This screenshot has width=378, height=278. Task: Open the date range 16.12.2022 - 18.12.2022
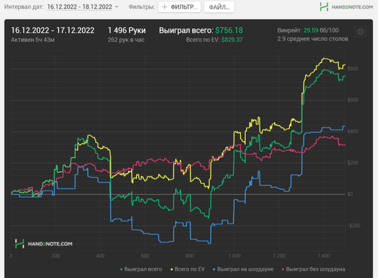[79, 6]
